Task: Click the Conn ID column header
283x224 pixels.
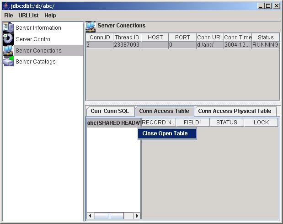Action: [x=100, y=37]
